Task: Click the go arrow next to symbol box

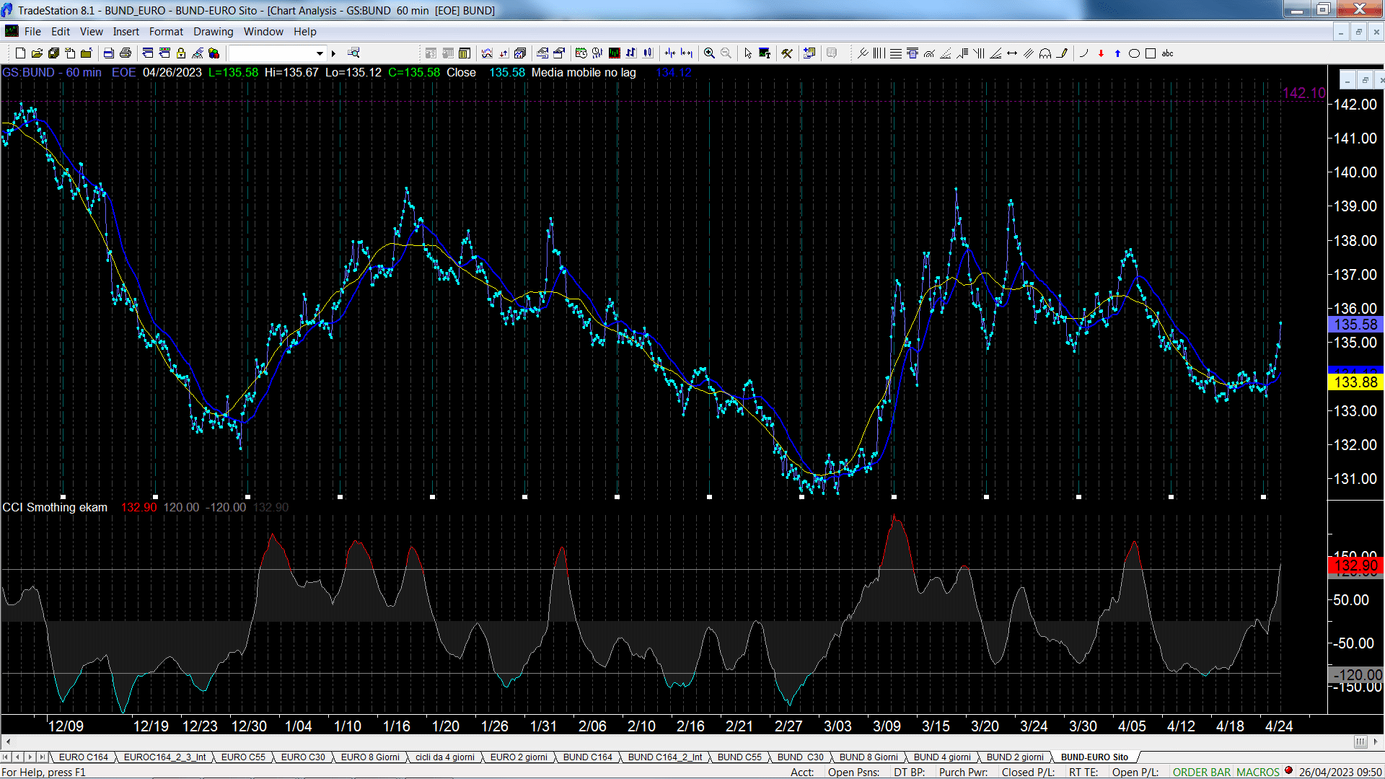Action: click(x=333, y=53)
